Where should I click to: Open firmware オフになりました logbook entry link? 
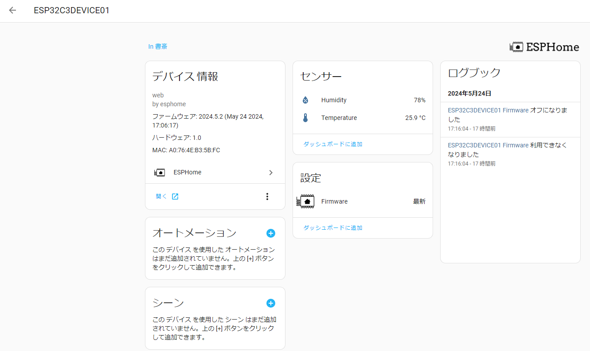[488, 110]
